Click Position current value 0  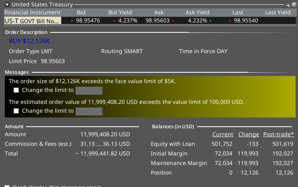(x=231, y=173)
